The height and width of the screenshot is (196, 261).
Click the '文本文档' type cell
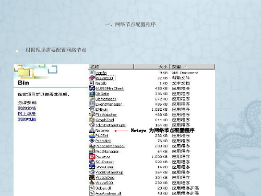pos(181,83)
